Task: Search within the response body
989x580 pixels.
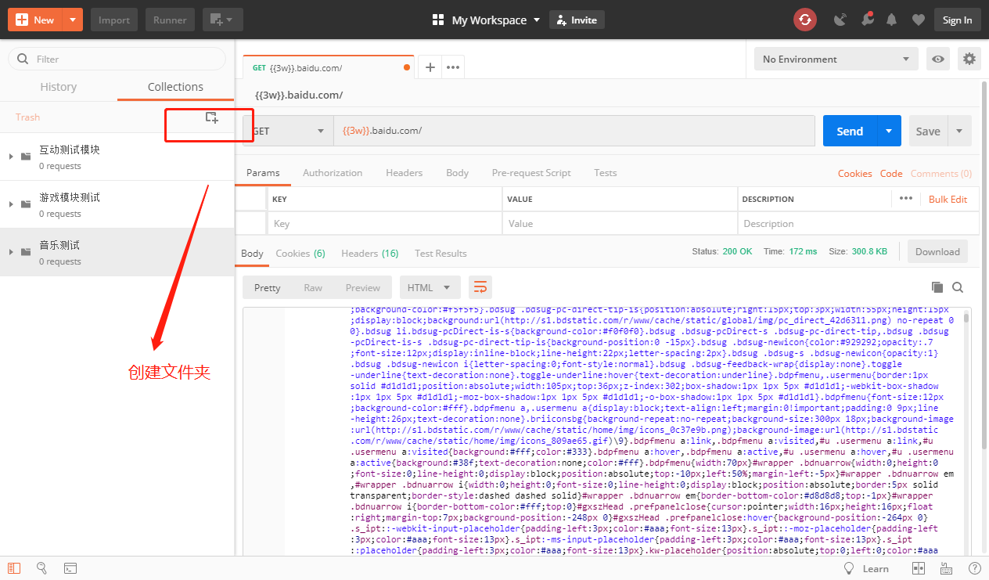Action: (958, 287)
